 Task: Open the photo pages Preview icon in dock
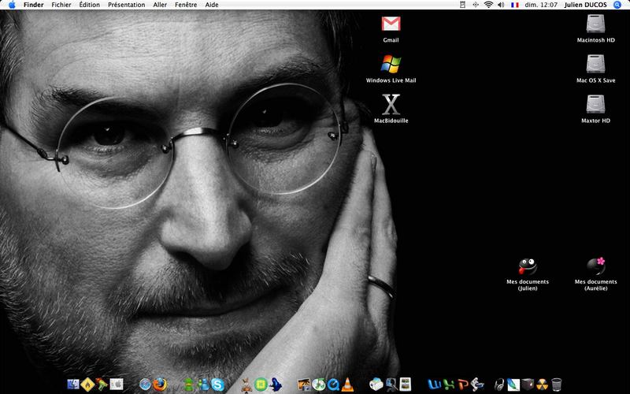tap(405, 385)
